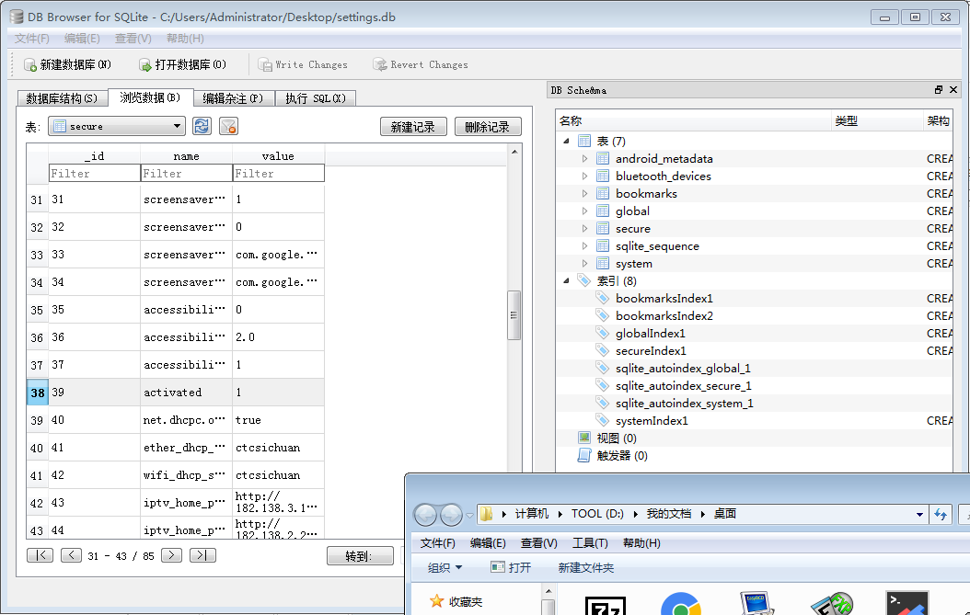The width and height of the screenshot is (970, 615).
Task: Select the 'ctcsichuan' value in row 40
Action: [x=278, y=448]
